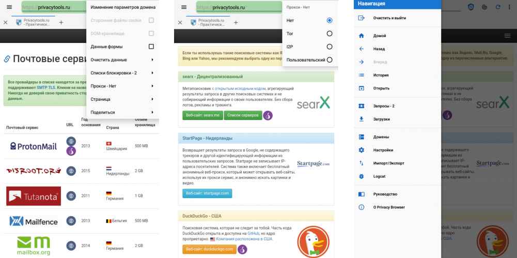Click the globe URL icon in Tutanota row

(70, 196)
